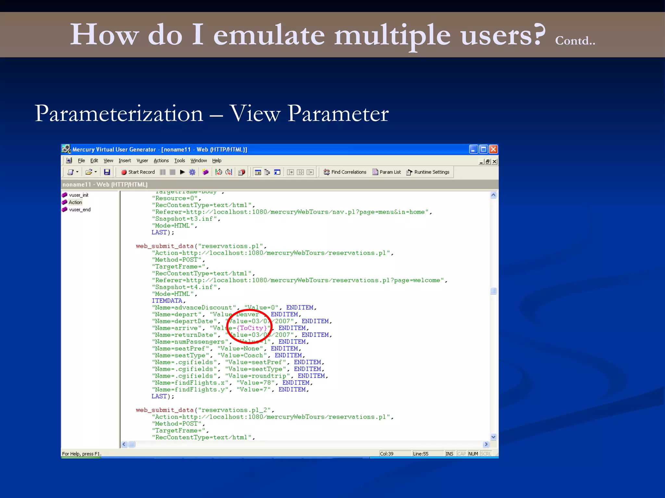Click the last greyed snapshot view icon
This screenshot has height=498, width=665.
tap(310, 172)
